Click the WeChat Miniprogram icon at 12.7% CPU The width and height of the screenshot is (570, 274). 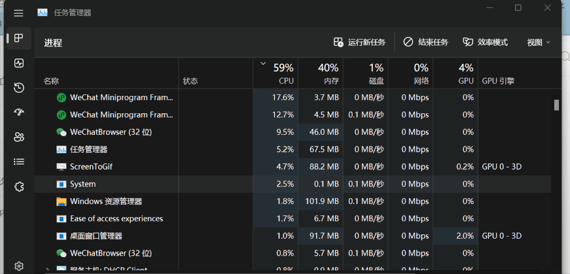pyautogui.click(x=61, y=115)
